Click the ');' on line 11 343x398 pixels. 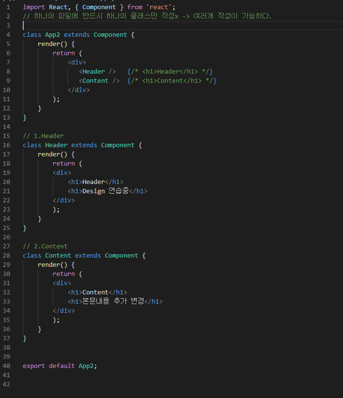pos(56,99)
